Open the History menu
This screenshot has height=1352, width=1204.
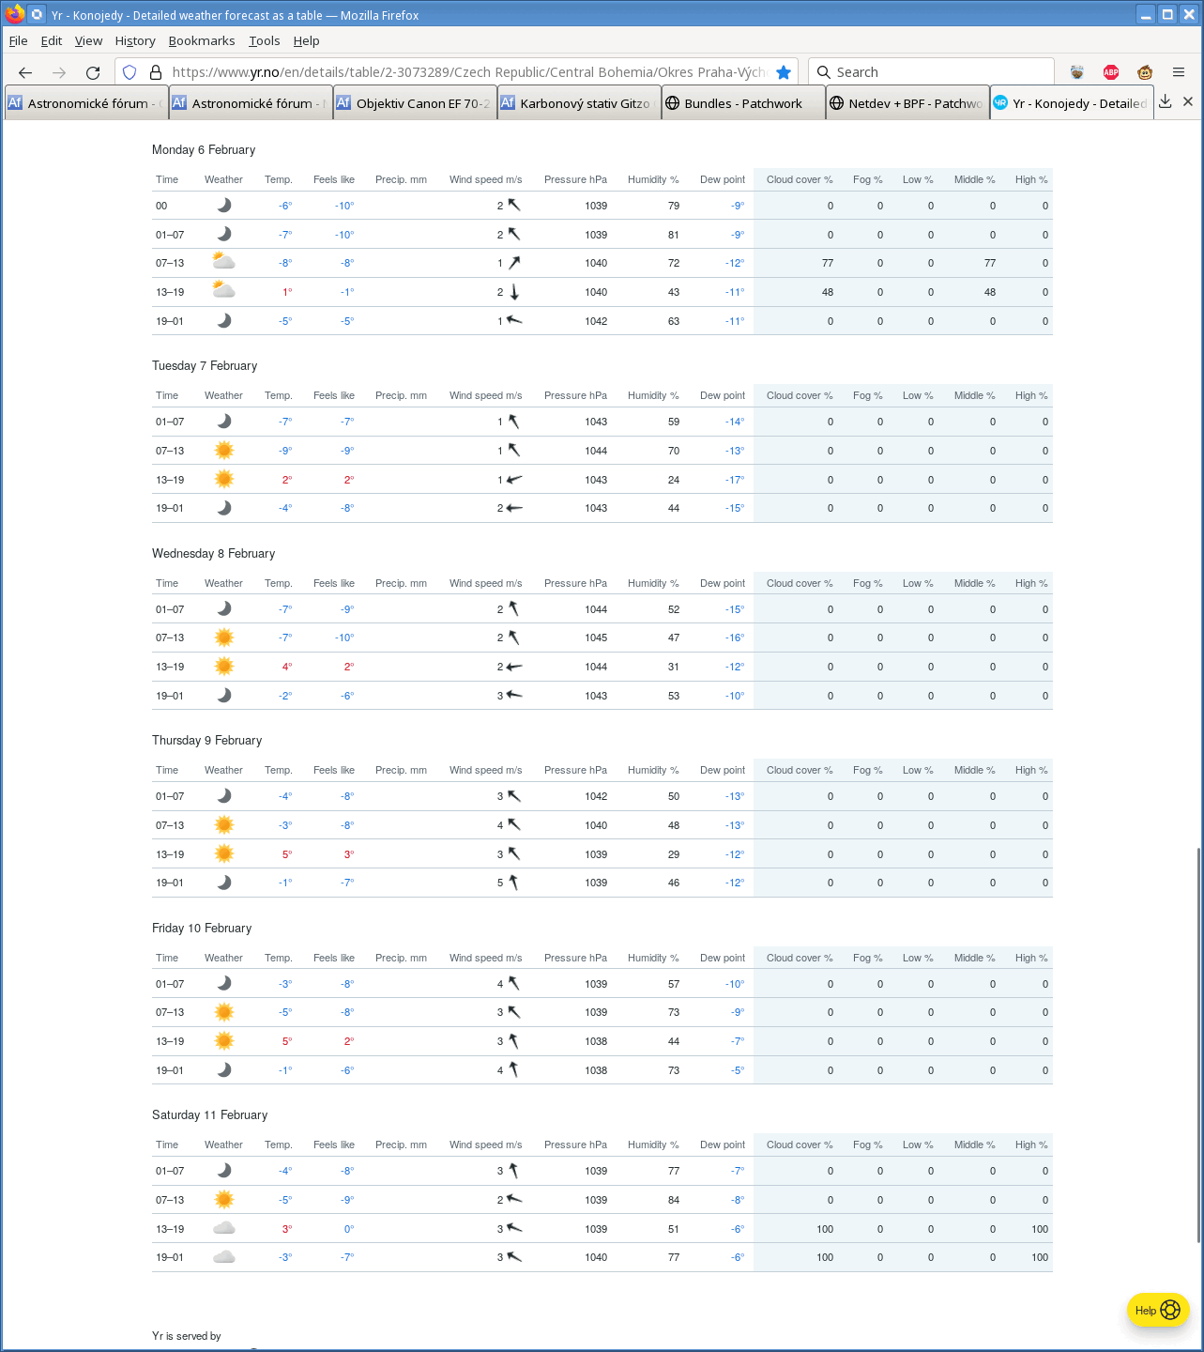pos(135,40)
